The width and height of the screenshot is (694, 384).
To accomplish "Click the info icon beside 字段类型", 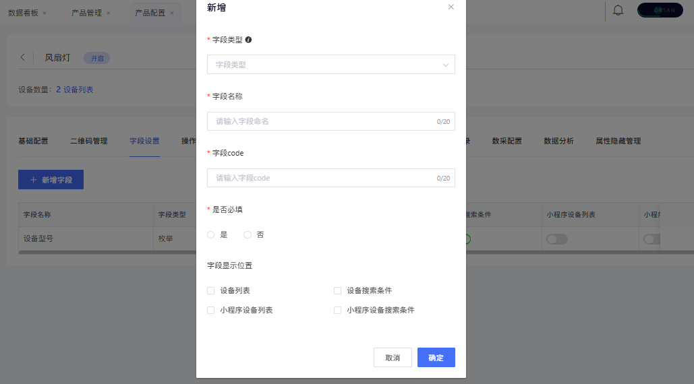I will 249,40.
